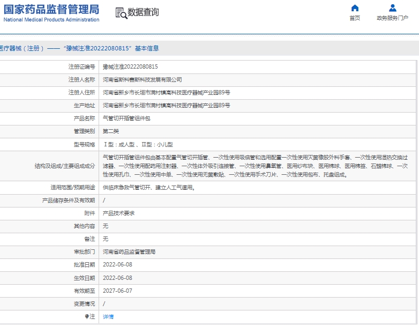Click the 注册证编号 row label
419x326 pixels.
point(81,67)
